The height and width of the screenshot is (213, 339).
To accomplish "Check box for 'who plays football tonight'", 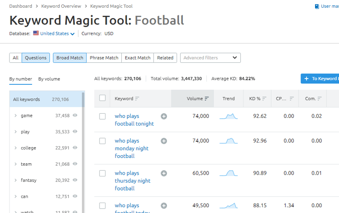I will pos(102,116).
